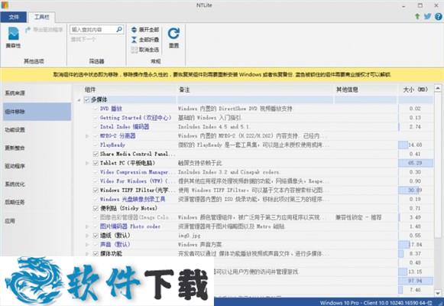The image size is (444, 306).
Task: Click the scrollbar down arrow
Action: click(438, 293)
